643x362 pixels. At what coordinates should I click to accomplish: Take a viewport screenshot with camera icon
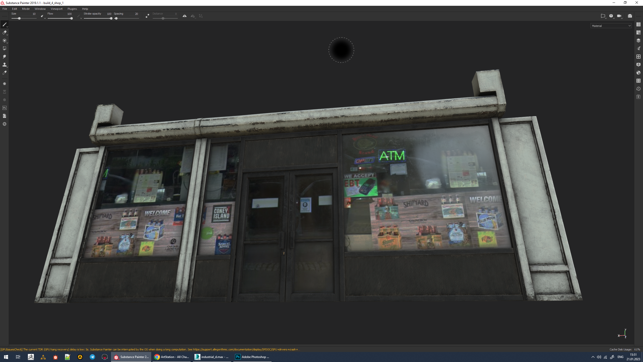630,16
